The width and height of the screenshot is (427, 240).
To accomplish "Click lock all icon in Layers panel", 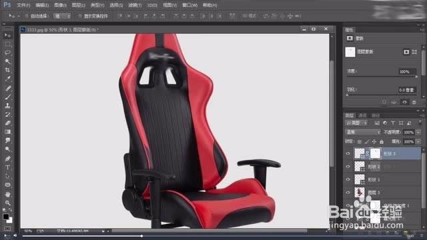I will click(x=382, y=141).
